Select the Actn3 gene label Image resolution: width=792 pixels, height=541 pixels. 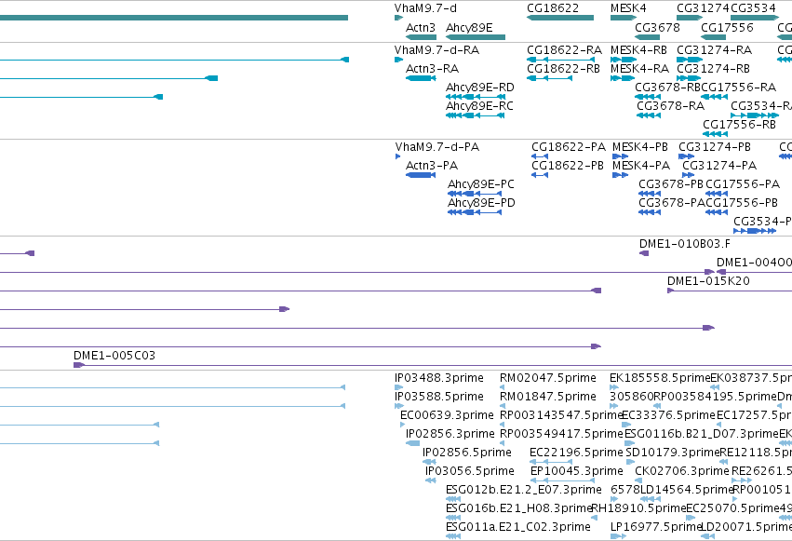coord(421,28)
